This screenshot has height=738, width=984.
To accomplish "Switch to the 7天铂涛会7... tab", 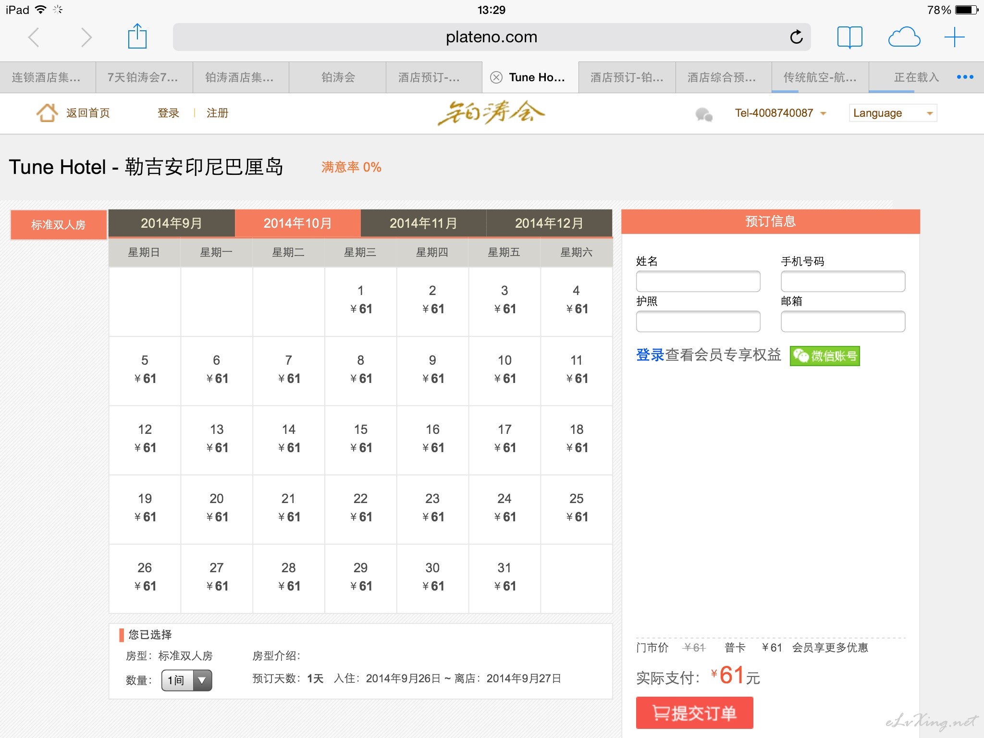I will (x=144, y=77).
